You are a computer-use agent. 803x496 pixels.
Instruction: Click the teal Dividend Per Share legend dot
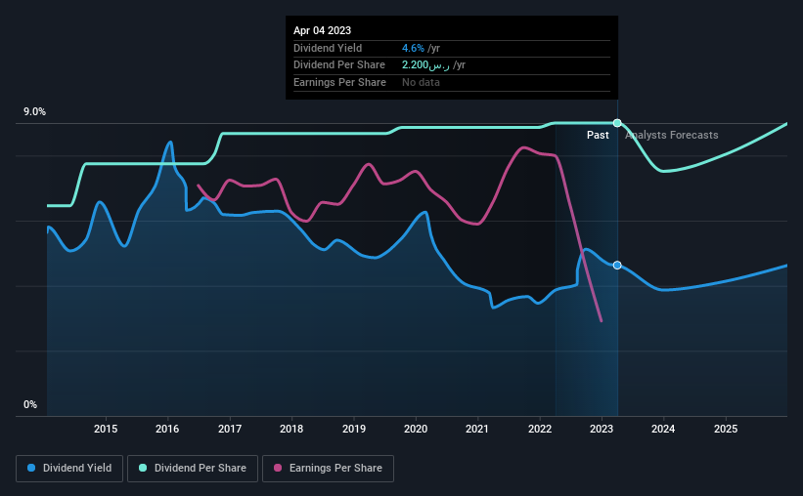pyautogui.click(x=143, y=468)
